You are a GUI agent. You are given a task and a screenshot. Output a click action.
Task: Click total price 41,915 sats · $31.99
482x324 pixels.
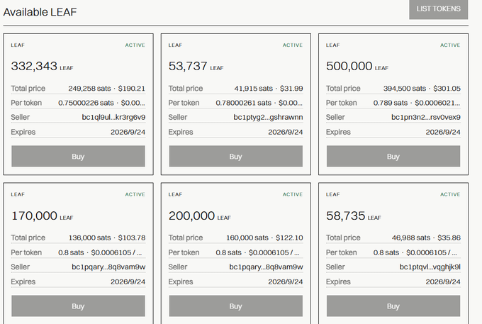pos(269,89)
